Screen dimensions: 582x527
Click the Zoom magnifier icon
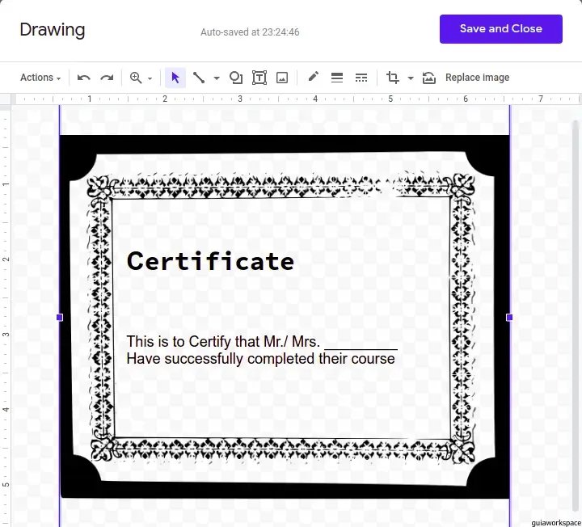tap(136, 78)
